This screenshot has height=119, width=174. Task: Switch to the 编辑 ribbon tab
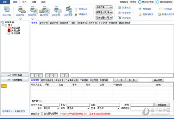click(15, 2)
